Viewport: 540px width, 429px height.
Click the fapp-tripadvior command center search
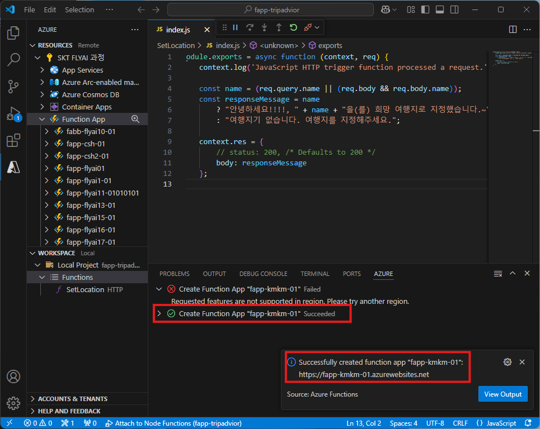tap(270, 9)
